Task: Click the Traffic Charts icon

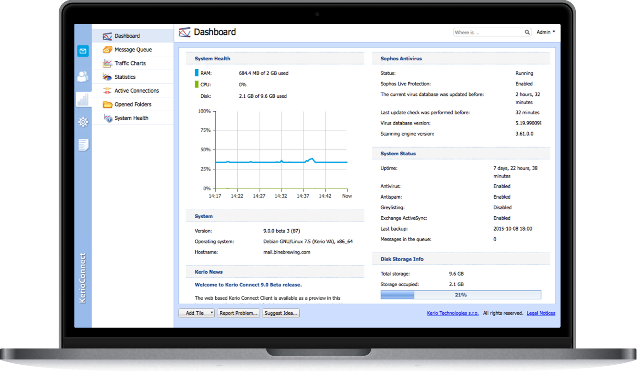Action: coord(107,63)
